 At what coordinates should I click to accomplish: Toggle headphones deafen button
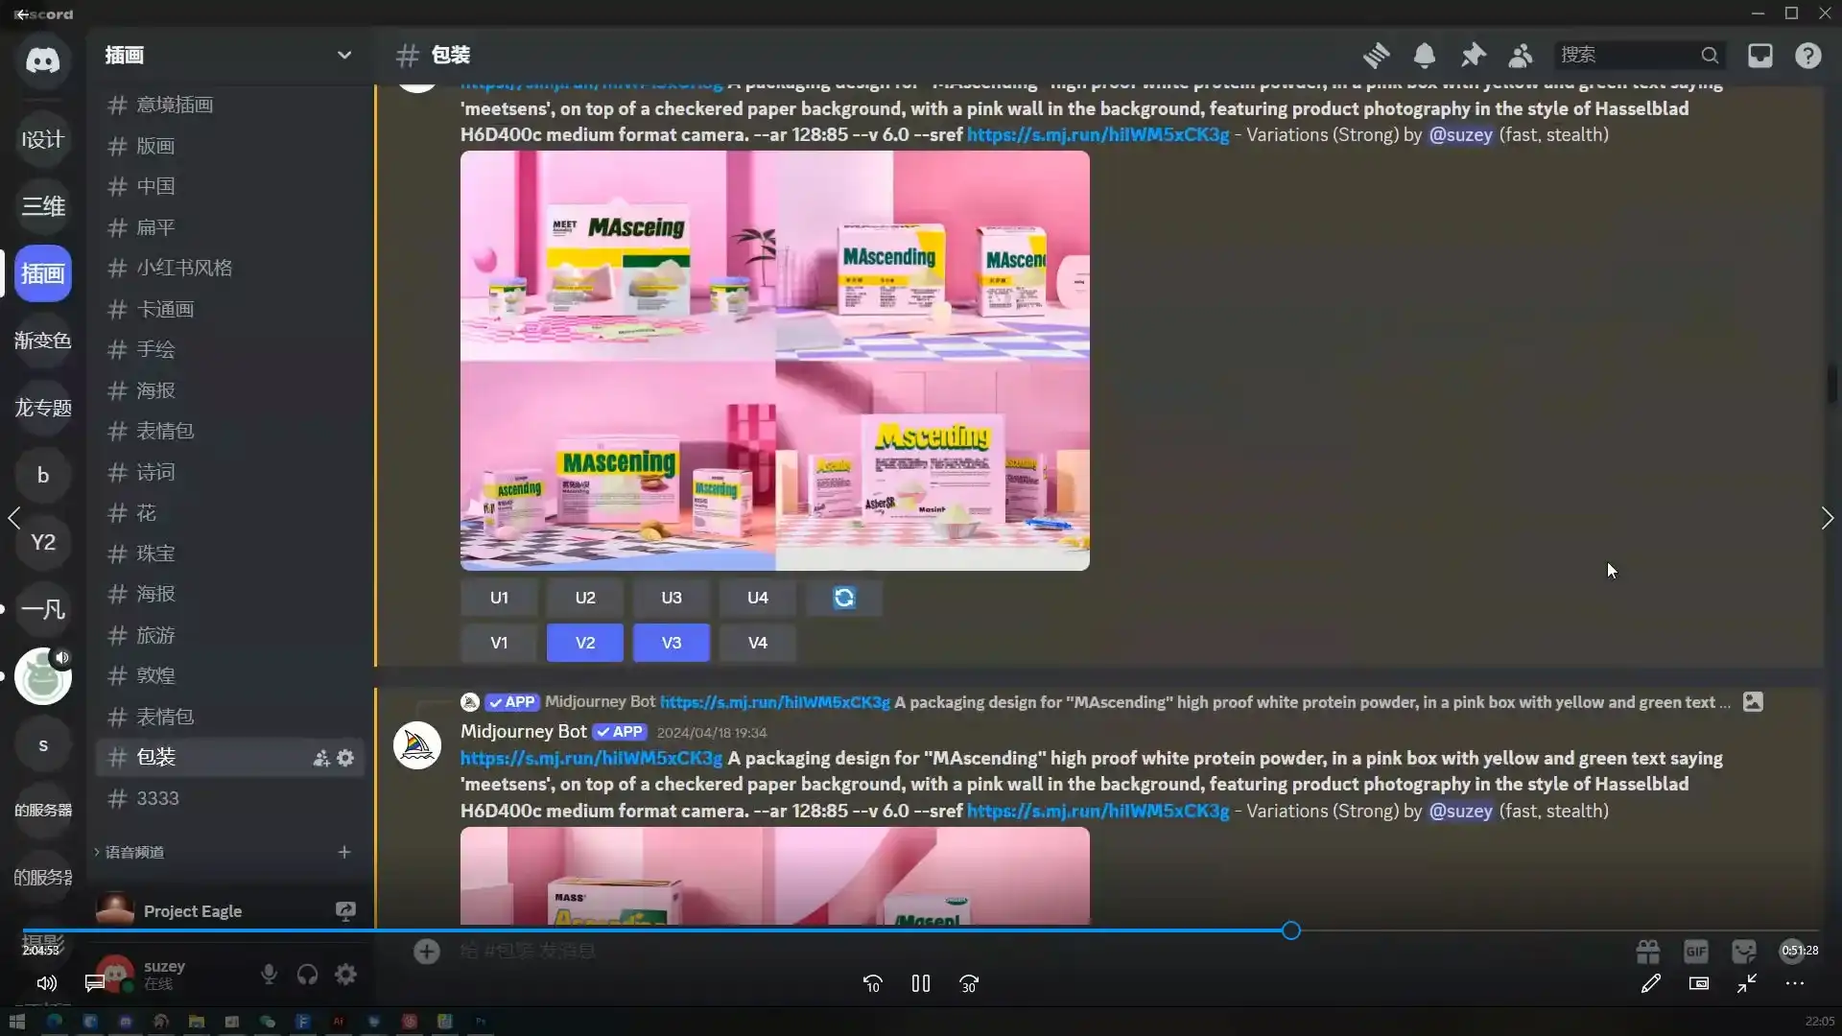coord(307,975)
